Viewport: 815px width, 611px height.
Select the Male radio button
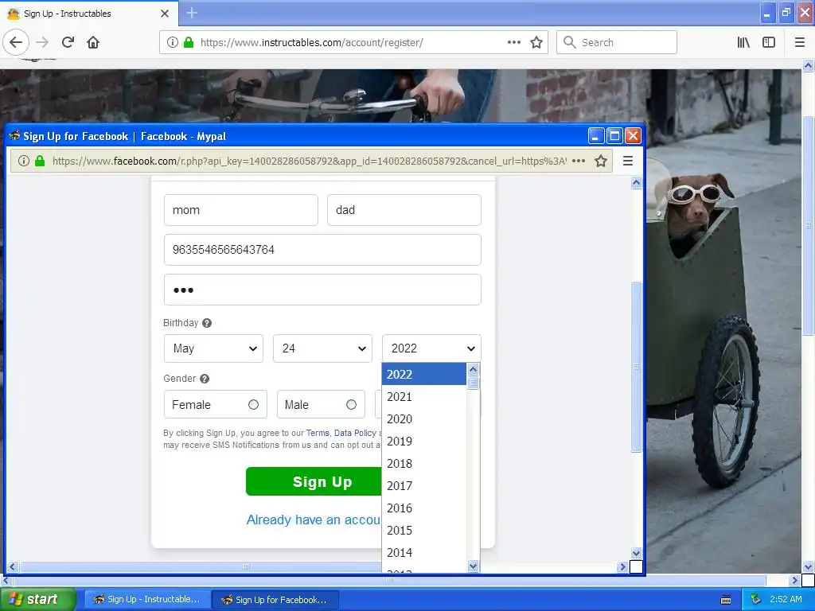pos(351,405)
